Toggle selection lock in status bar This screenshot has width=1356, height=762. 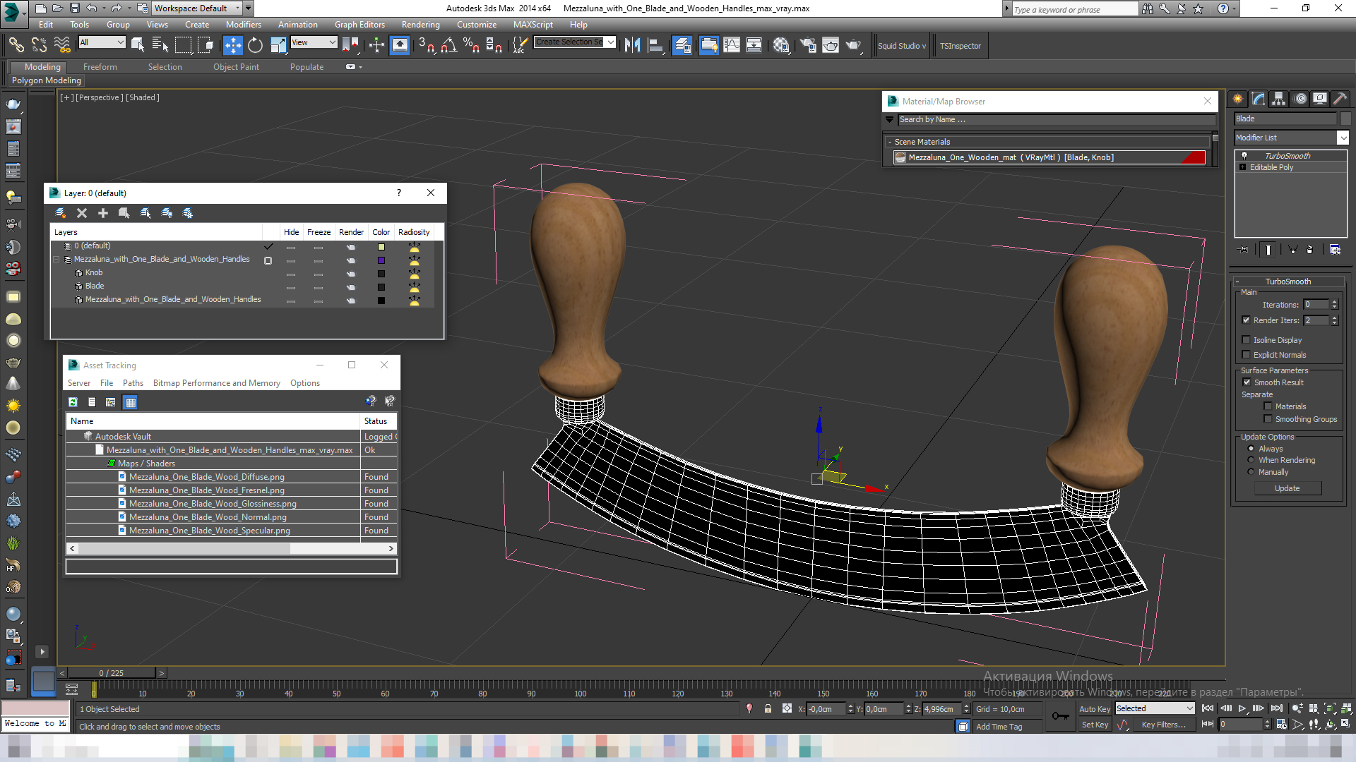click(x=768, y=708)
